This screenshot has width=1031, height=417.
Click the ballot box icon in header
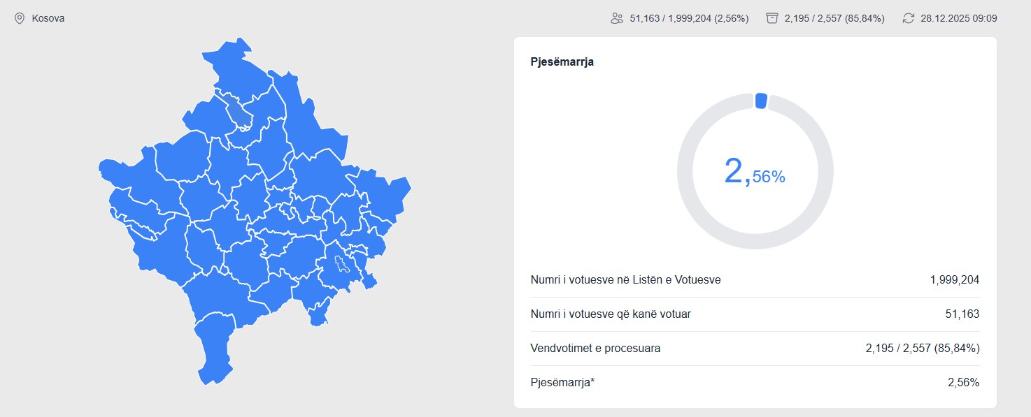tap(772, 18)
